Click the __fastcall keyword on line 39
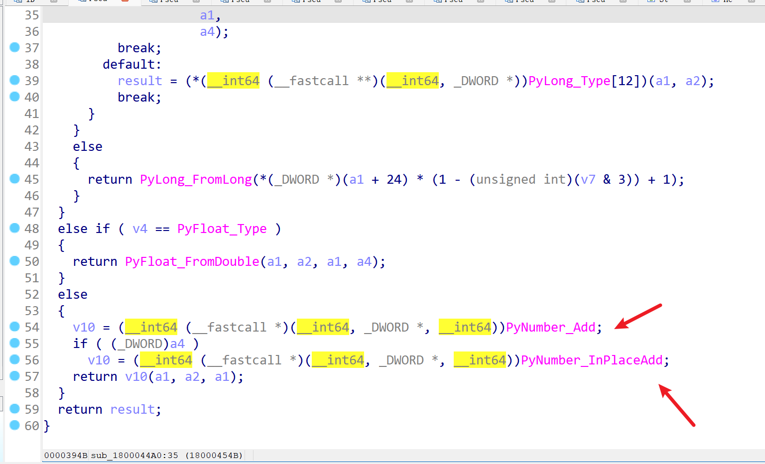 312,81
